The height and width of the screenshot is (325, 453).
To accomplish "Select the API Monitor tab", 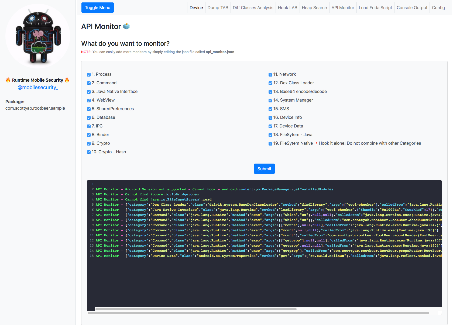I will pos(343,8).
